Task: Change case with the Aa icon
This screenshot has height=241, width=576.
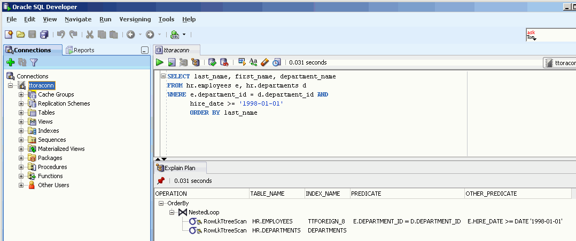Action: click(253, 62)
